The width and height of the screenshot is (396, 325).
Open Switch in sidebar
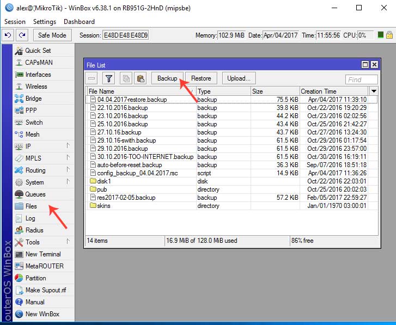point(44,122)
